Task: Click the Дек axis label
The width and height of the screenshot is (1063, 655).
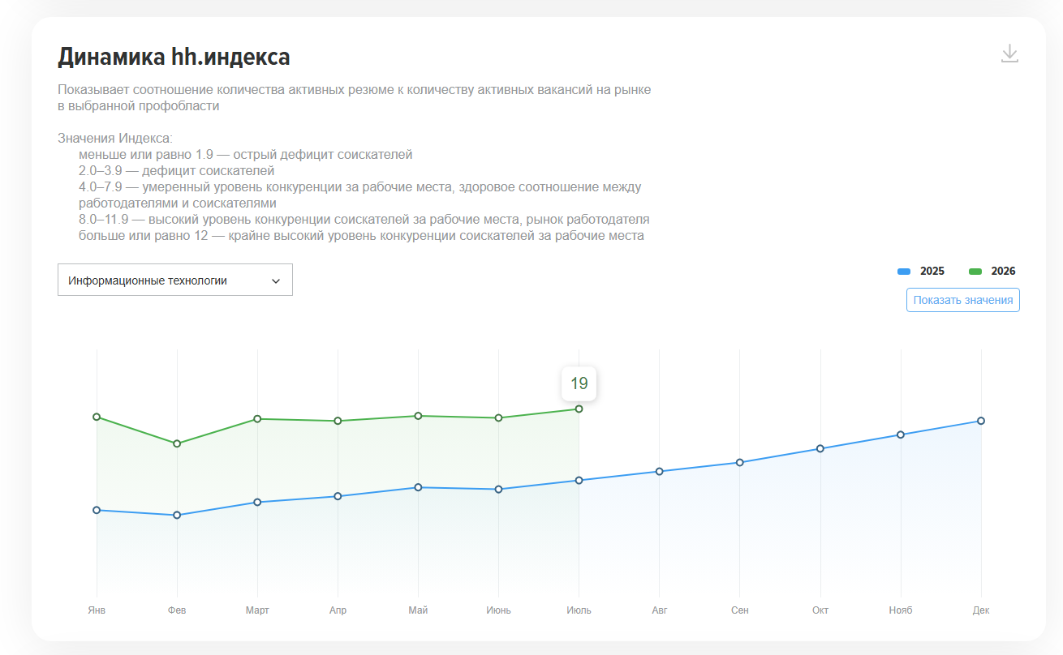Action: tap(981, 610)
